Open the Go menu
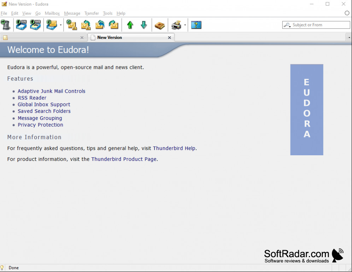352x272 pixels. click(x=38, y=13)
